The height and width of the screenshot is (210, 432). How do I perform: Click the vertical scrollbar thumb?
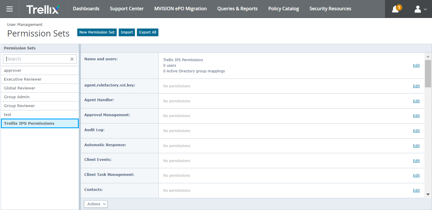[x=428, y=74]
